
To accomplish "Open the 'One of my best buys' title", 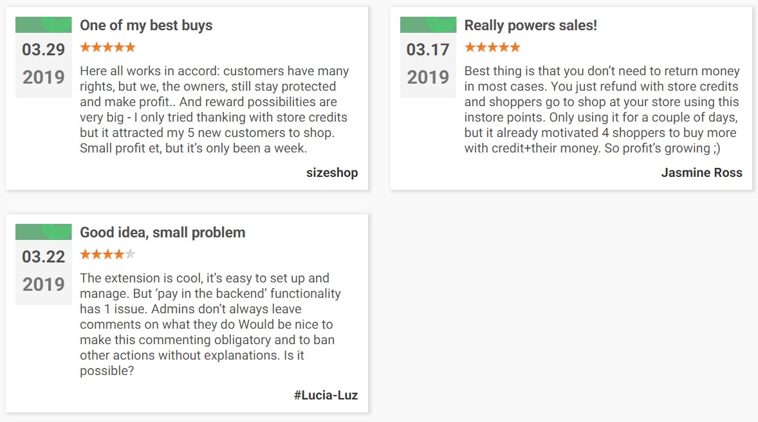I will (x=146, y=26).
